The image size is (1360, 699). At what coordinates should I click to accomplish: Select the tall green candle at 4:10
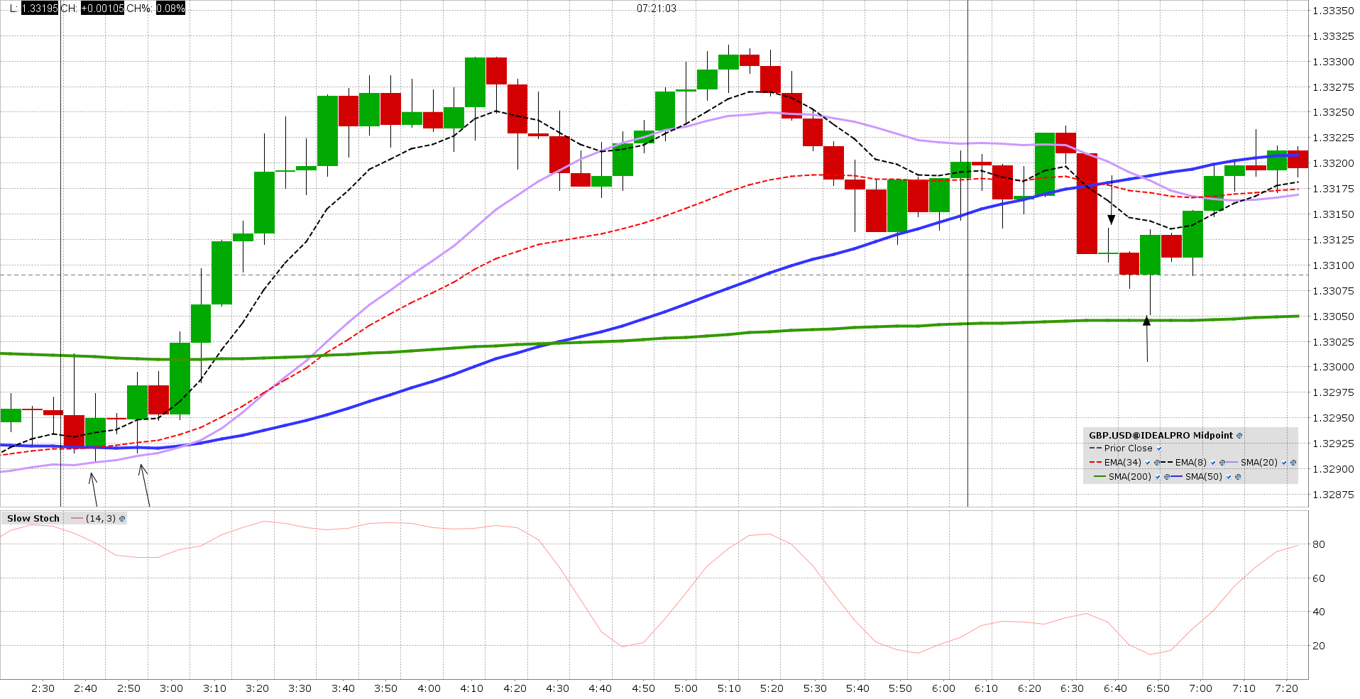pyautogui.click(x=475, y=82)
